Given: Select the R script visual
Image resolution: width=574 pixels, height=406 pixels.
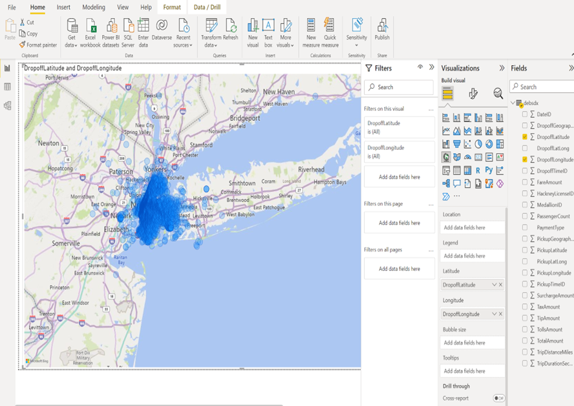Looking at the screenshot, I should (x=478, y=170).
